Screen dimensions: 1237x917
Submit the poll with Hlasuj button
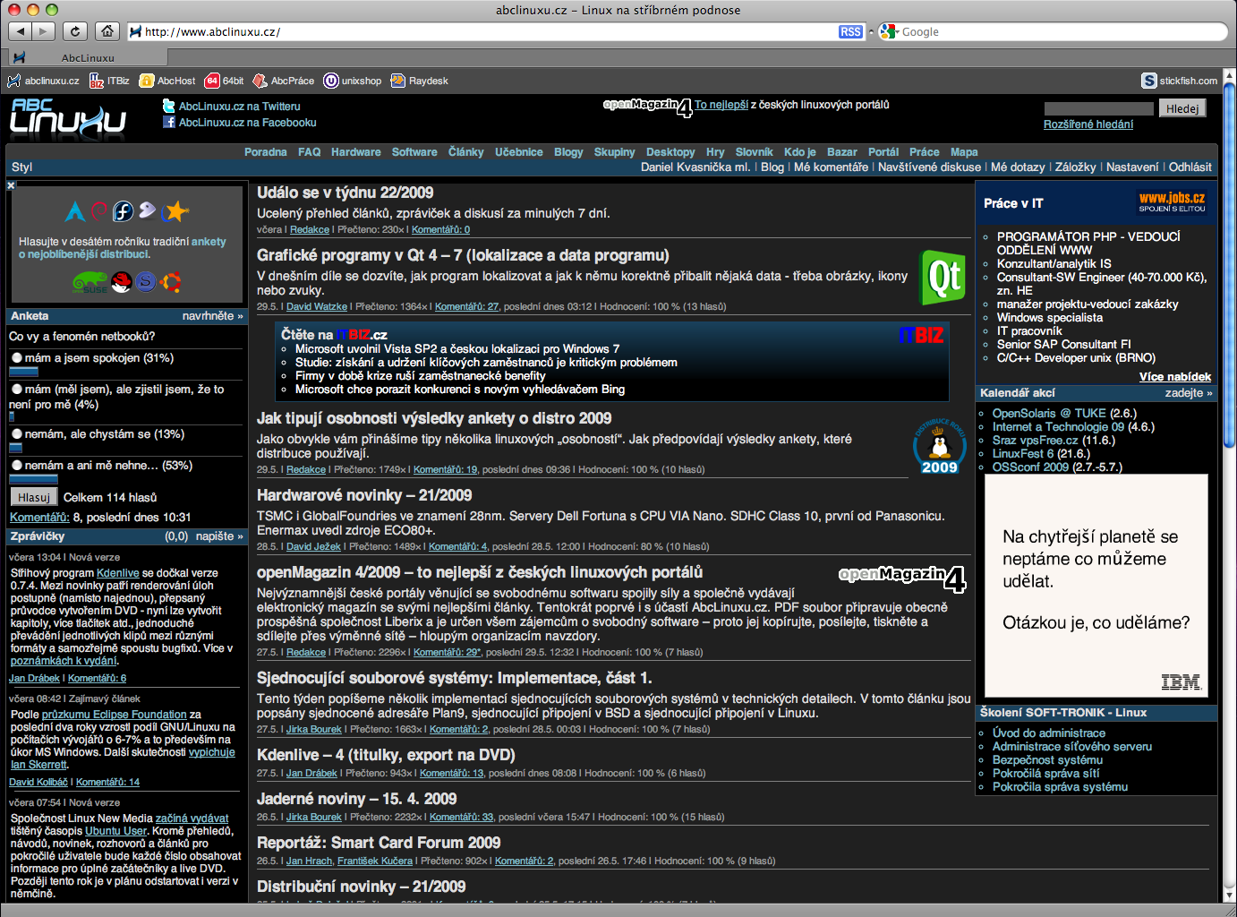pyautogui.click(x=34, y=497)
